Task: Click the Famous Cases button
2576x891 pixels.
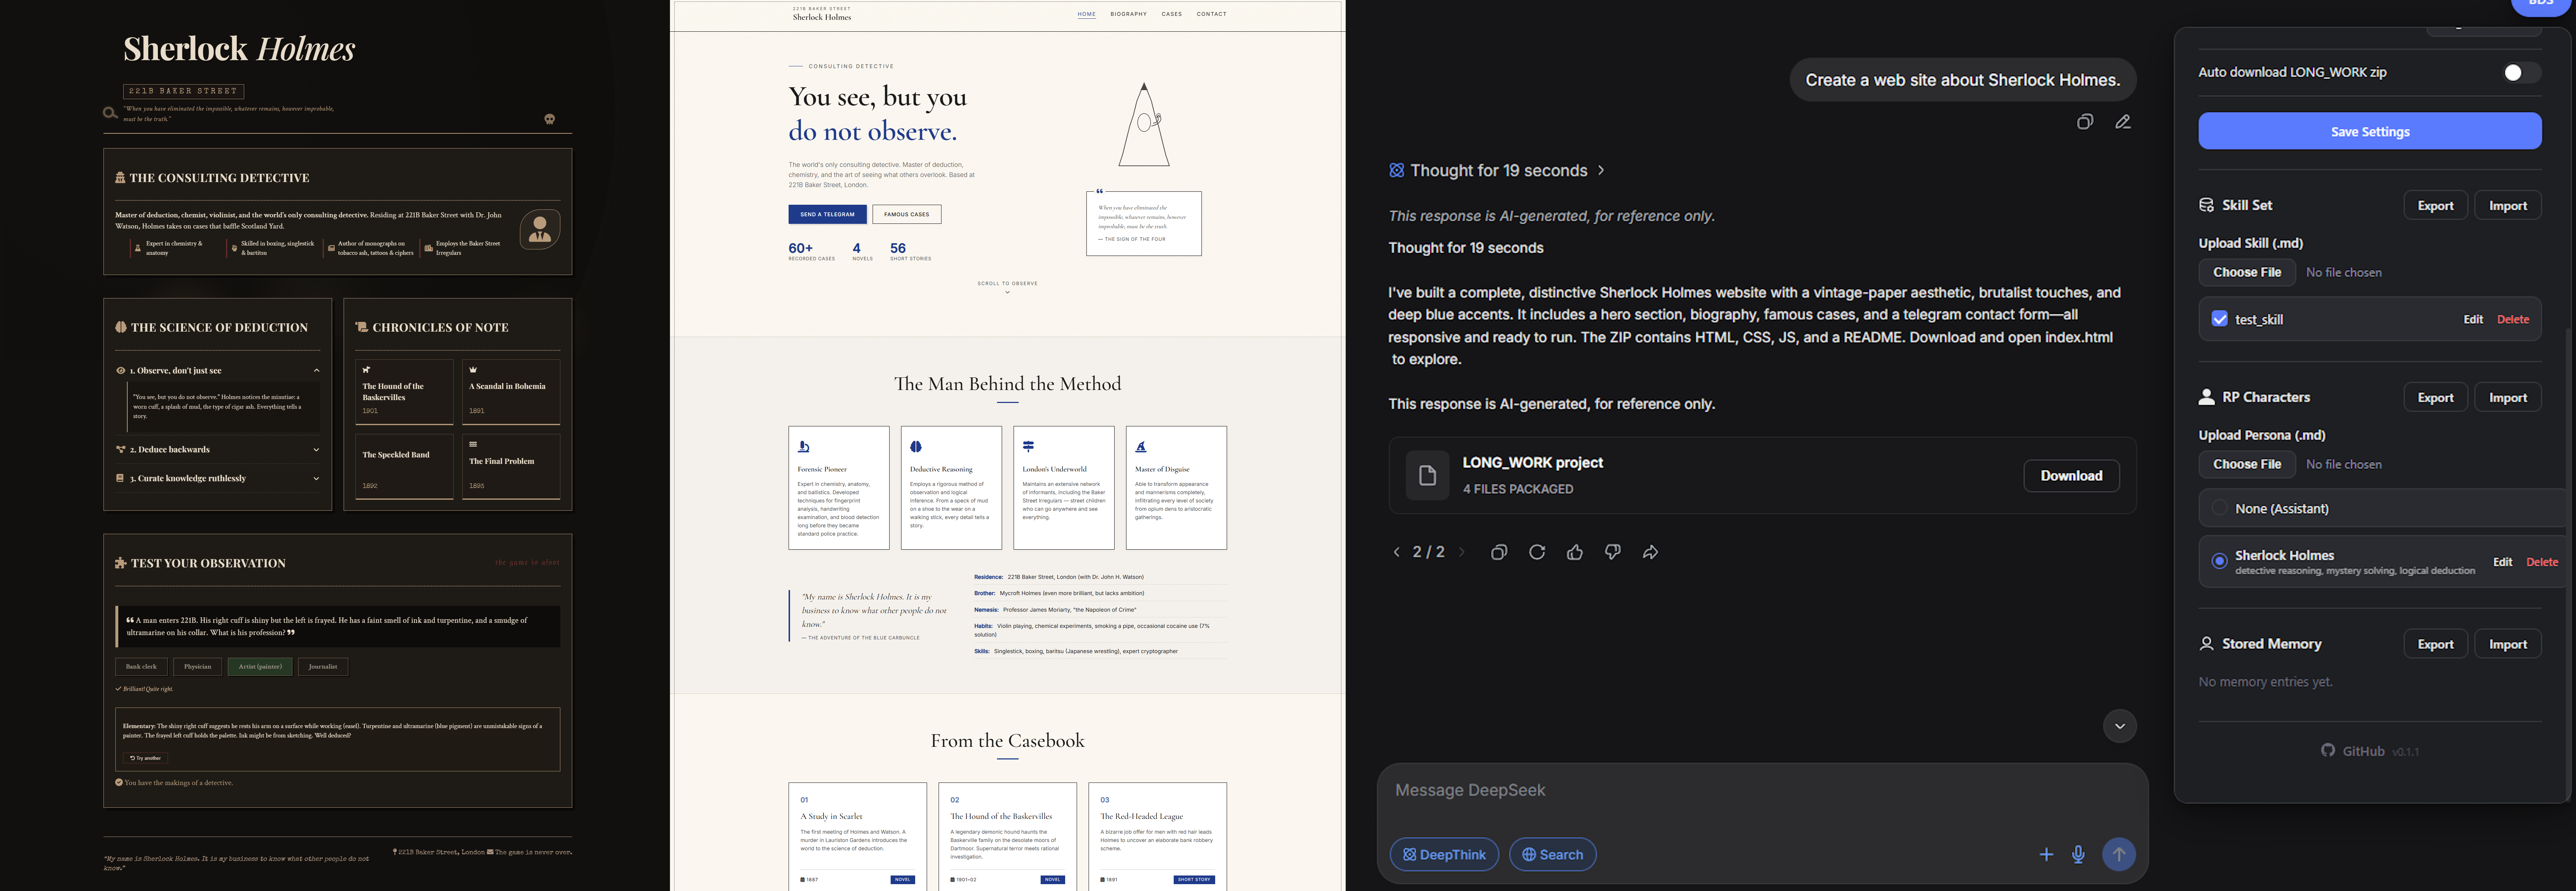Action: coord(906,214)
